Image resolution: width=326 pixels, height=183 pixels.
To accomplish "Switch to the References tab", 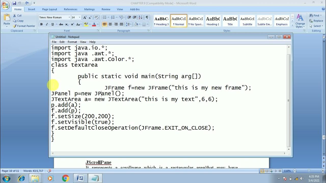I will pyautogui.click(x=71, y=9).
